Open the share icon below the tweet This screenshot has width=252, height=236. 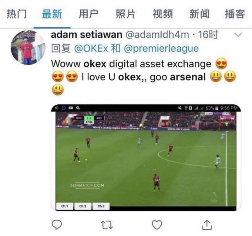point(207,224)
